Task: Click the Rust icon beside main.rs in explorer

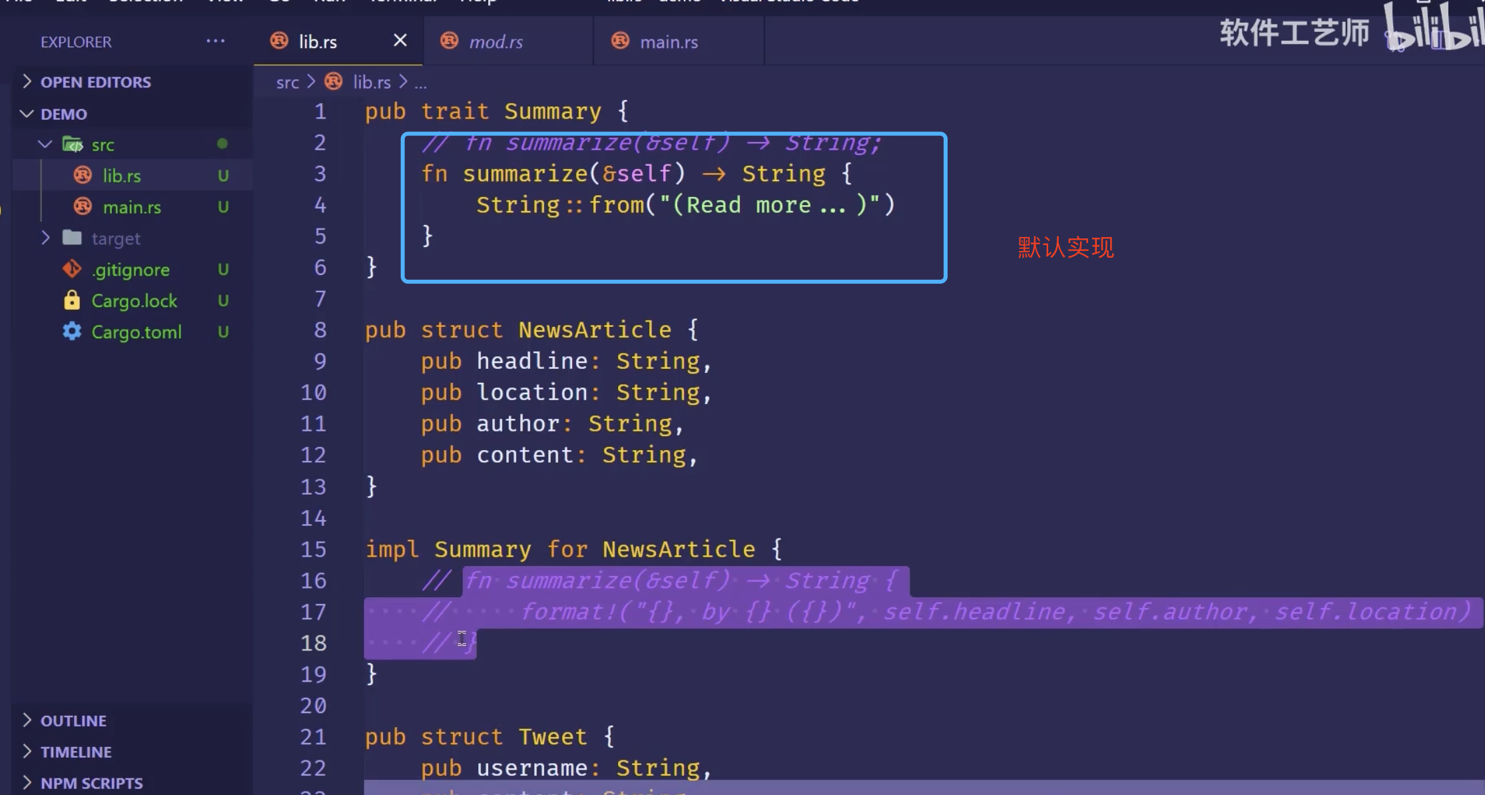Action: pos(83,206)
